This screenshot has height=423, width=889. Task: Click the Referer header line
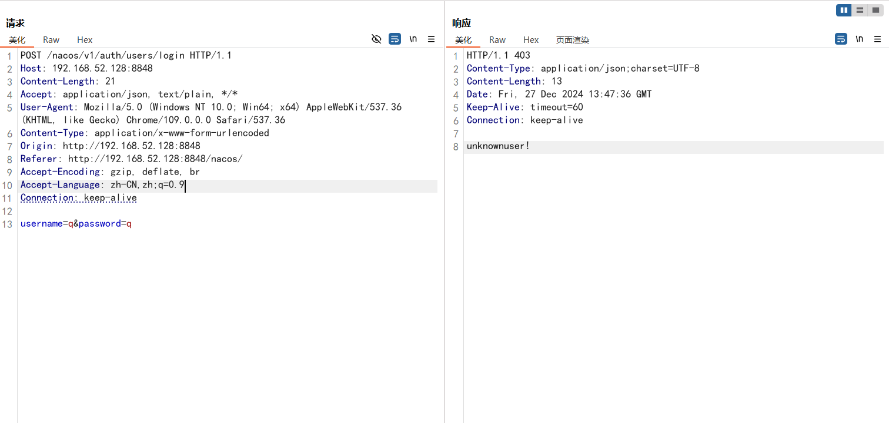[132, 159]
